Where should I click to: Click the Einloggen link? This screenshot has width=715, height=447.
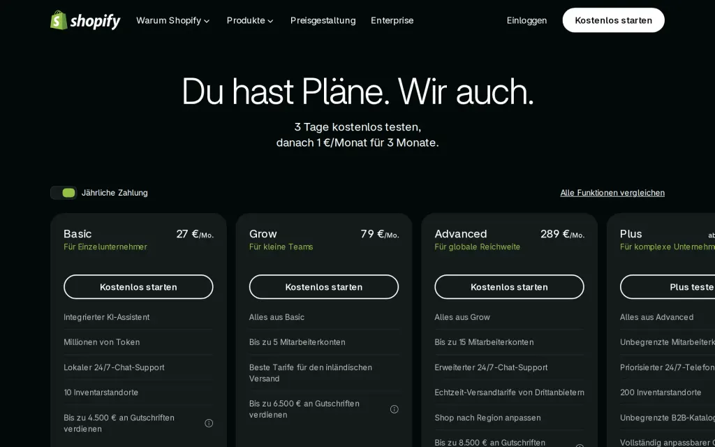click(x=526, y=20)
